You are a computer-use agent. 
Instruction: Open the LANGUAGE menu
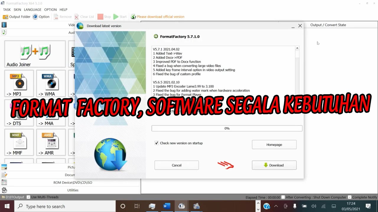click(32, 10)
